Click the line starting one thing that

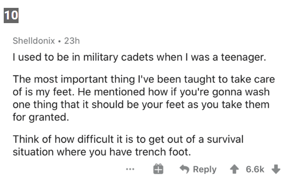pyautogui.click(x=141, y=104)
